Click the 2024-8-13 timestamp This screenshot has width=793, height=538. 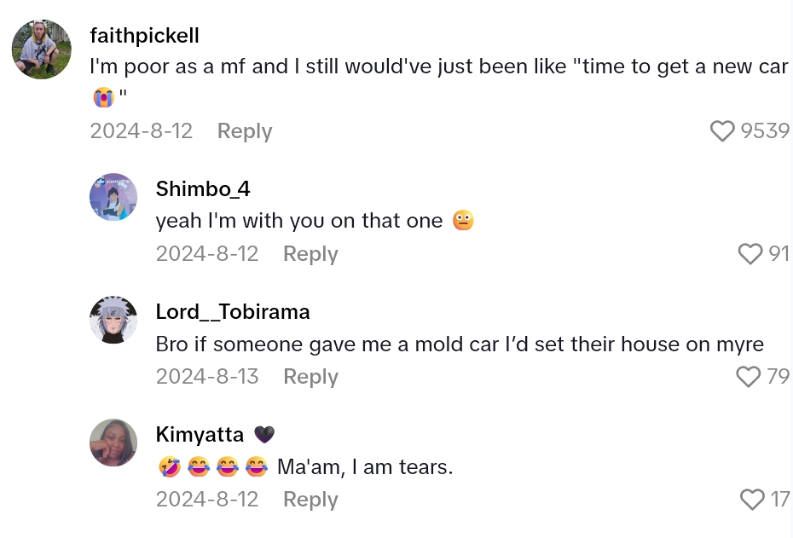click(207, 377)
